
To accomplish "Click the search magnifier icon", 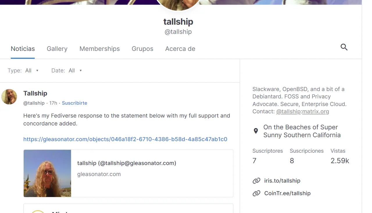I will [344, 47].
